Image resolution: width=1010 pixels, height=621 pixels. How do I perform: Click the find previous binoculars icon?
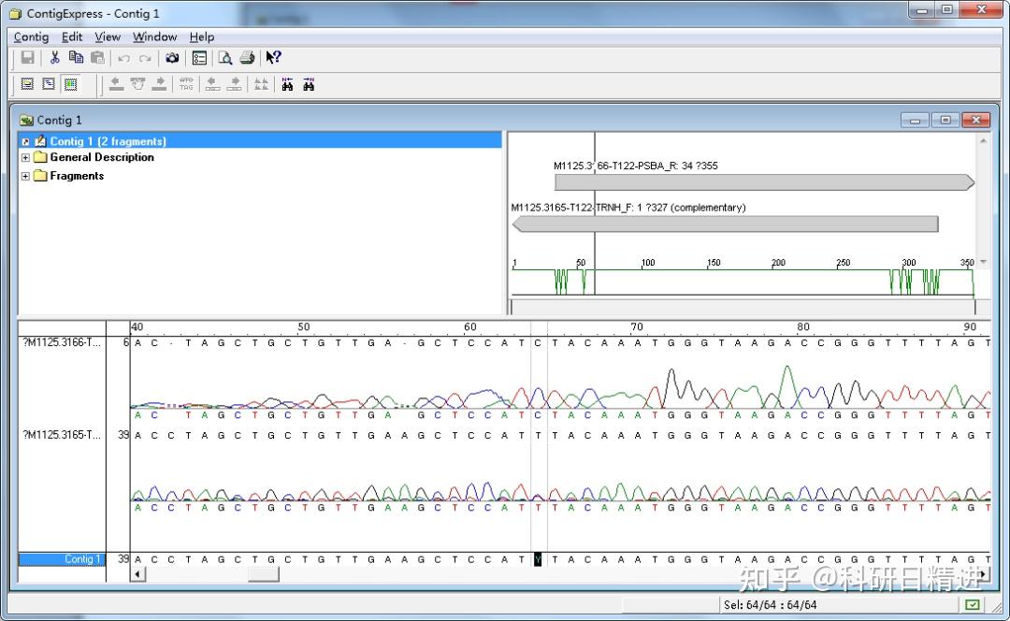(x=287, y=84)
